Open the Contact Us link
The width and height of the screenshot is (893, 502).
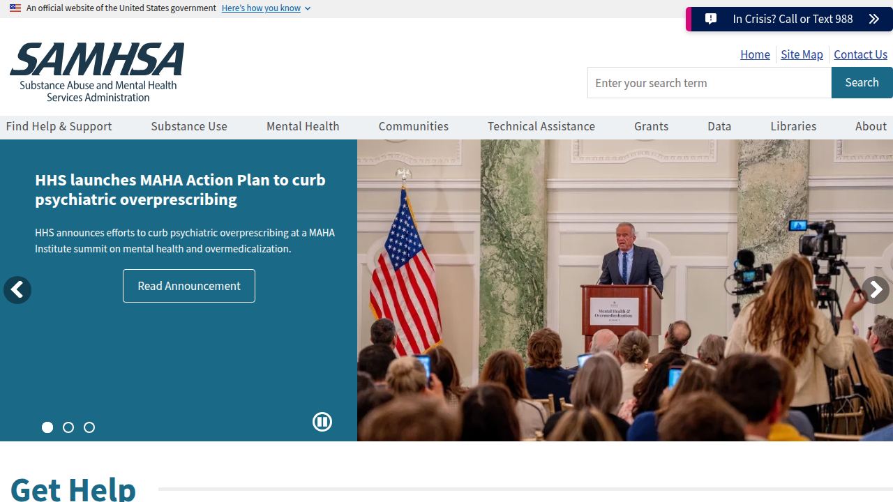click(x=860, y=54)
